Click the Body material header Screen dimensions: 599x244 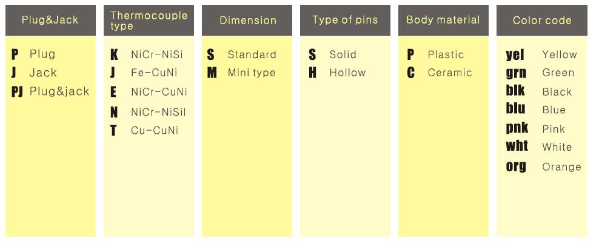tap(443, 20)
